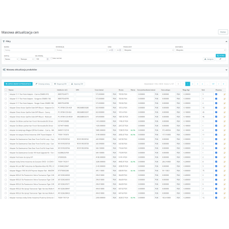Go to pagination page 3
The height and width of the screenshot is (229, 229).
tap(198, 84)
